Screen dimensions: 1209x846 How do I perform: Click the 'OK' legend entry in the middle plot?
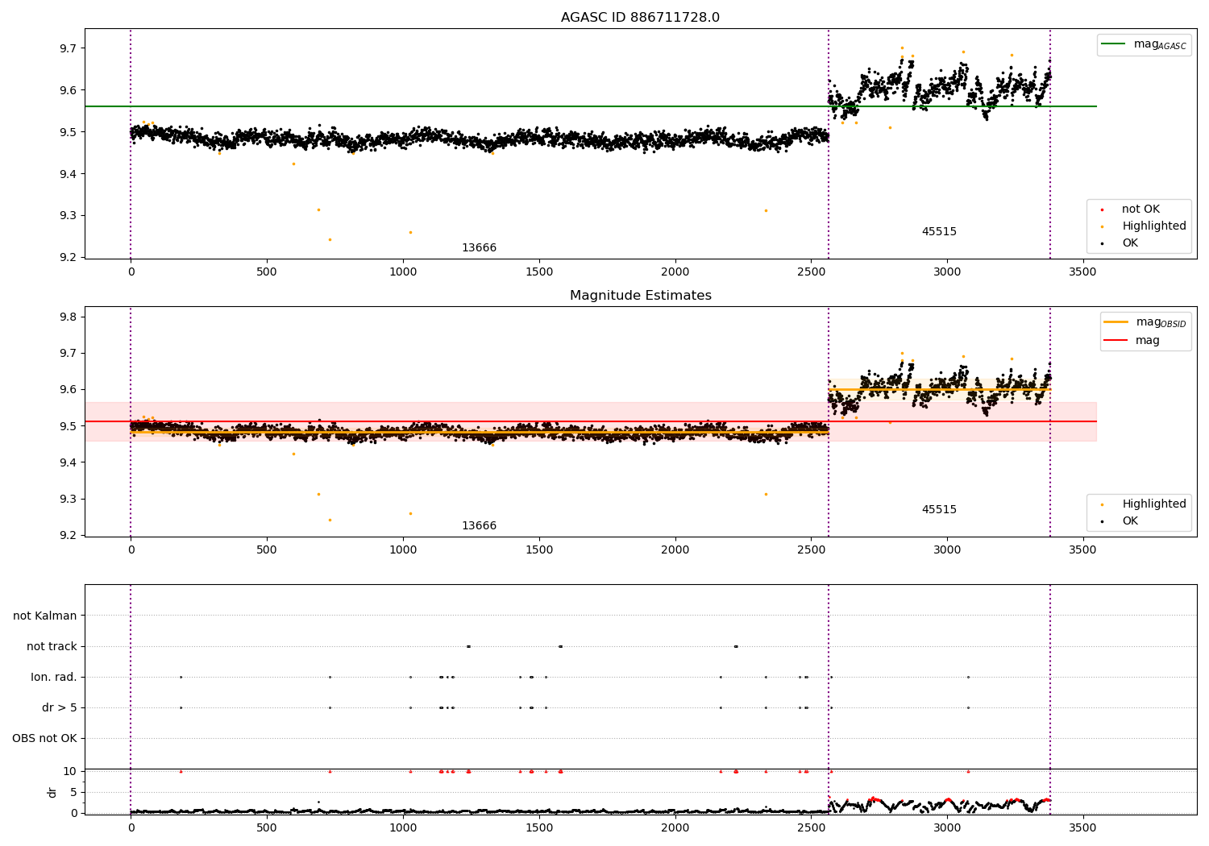coord(1120,521)
